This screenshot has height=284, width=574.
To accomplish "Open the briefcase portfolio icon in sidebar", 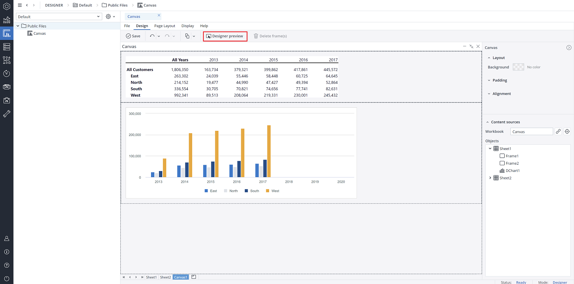I will tap(6, 100).
